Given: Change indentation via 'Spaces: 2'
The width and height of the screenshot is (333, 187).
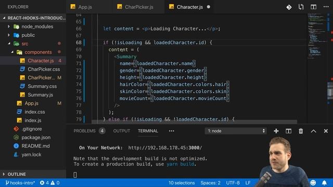Looking at the screenshot, I should click(x=210, y=183).
